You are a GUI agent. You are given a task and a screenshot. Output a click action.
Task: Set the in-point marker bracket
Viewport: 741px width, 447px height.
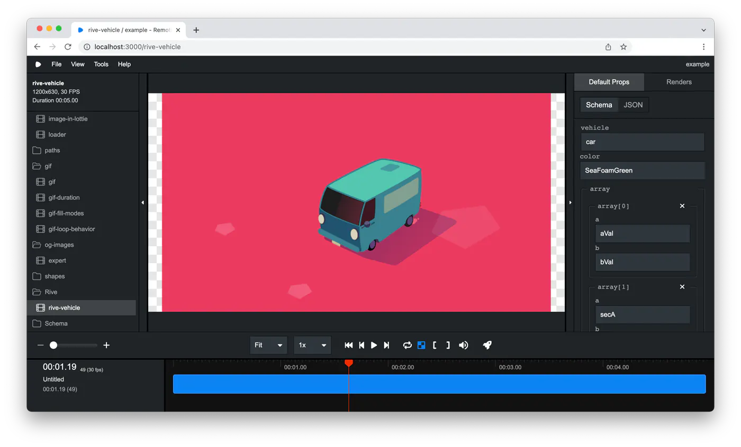[435, 345]
